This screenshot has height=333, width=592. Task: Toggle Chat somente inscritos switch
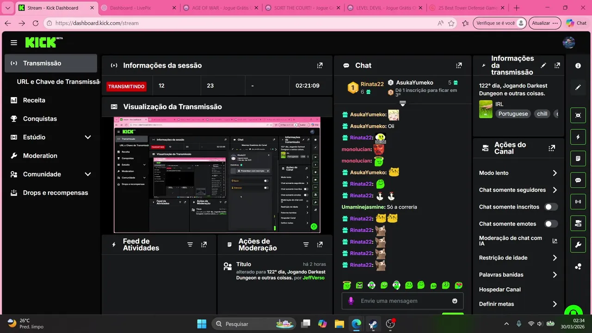(551, 207)
